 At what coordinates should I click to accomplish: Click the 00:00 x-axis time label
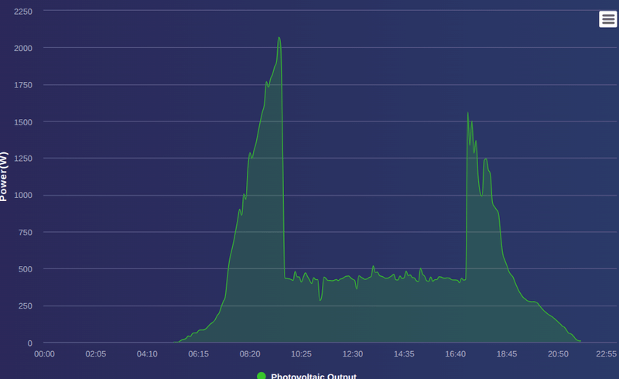44,353
